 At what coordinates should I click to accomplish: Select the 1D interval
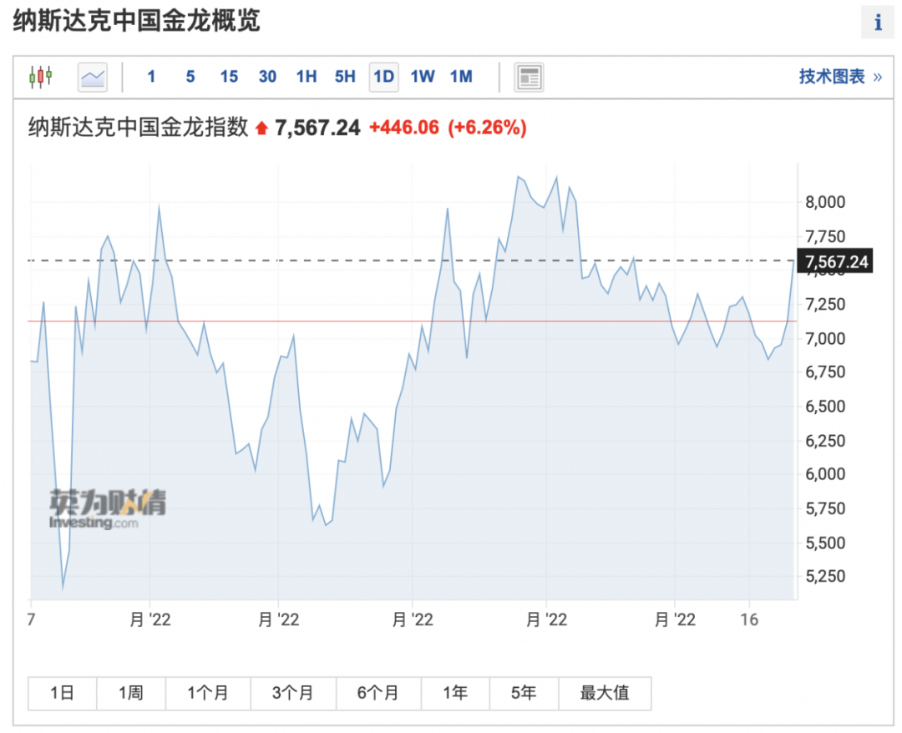pyautogui.click(x=383, y=77)
